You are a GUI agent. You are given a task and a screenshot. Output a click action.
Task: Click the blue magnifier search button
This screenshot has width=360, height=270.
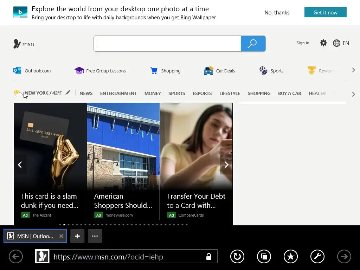(253, 44)
